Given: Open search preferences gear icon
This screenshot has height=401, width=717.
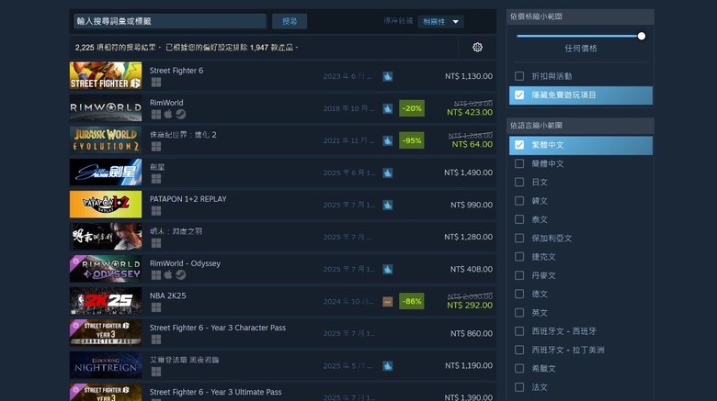Looking at the screenshot, I should [477, 47].
